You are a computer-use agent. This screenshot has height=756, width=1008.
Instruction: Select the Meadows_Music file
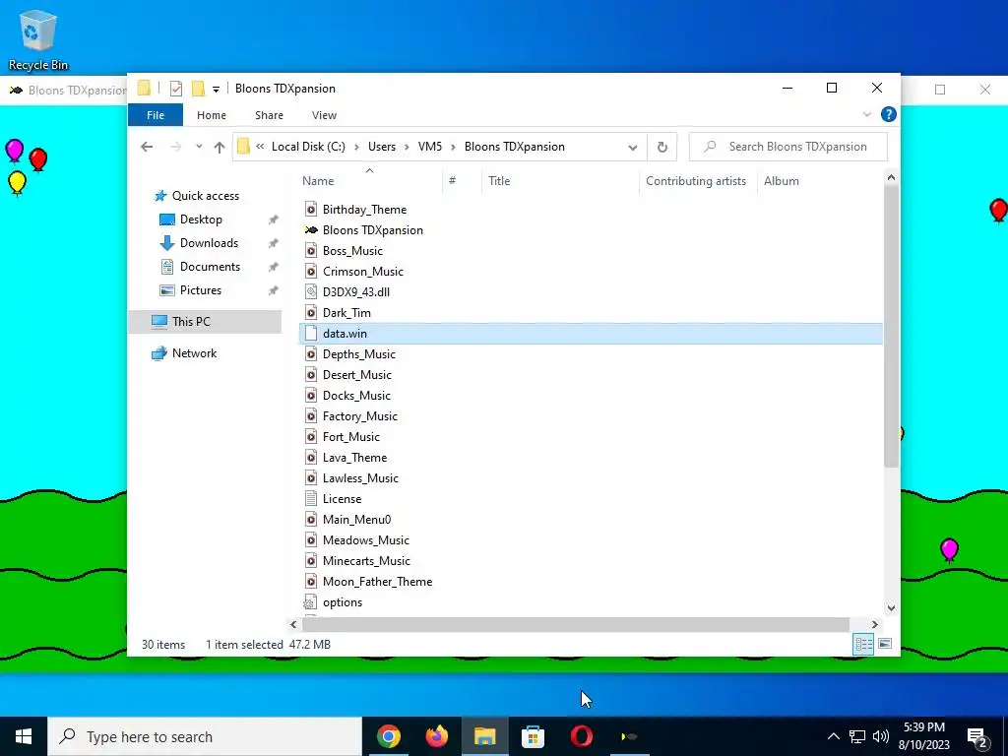pos(366,540)
